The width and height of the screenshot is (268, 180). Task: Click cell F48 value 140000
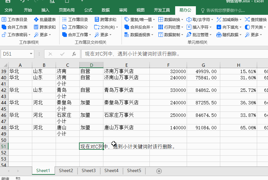pos(168,128)
